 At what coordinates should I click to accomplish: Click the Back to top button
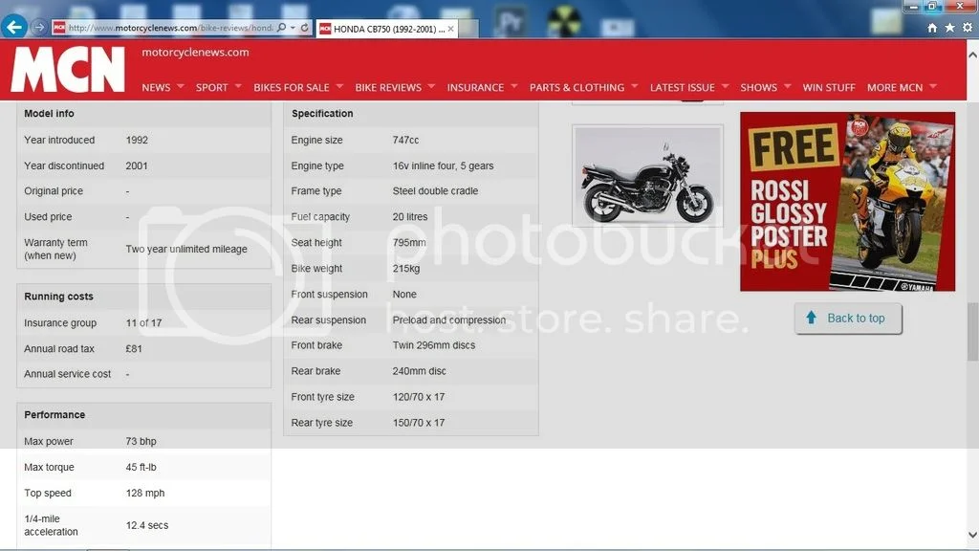[847, 319]
